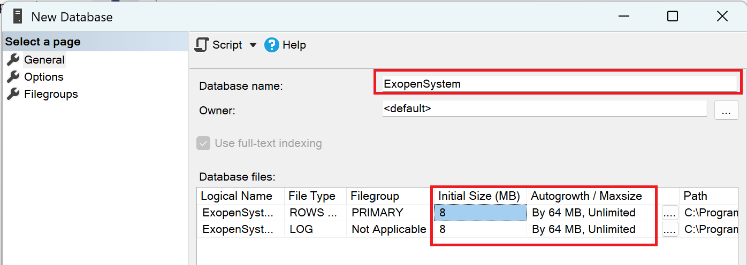Maximize the New Database window
Screen dimensions: 747x265
click(x=673, y=17)
